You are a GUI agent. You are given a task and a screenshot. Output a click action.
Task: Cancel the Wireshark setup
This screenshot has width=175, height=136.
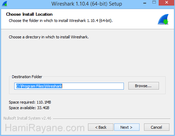[157, 127]
